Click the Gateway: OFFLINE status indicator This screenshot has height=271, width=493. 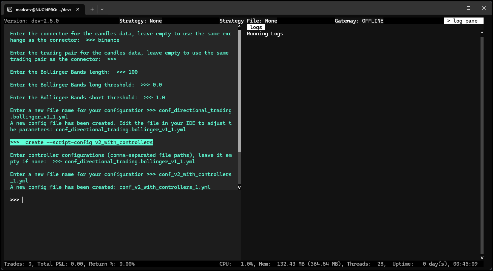pos(359,21)
